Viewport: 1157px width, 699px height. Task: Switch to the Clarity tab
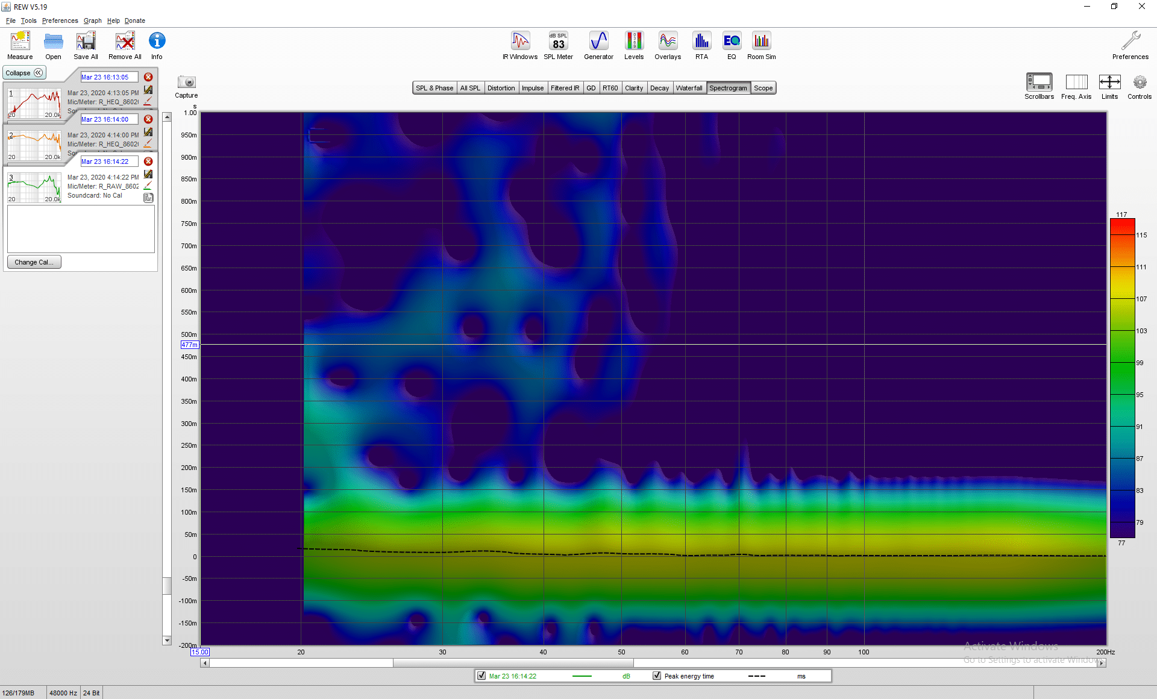pyautogui.click(x=634, y=88)
